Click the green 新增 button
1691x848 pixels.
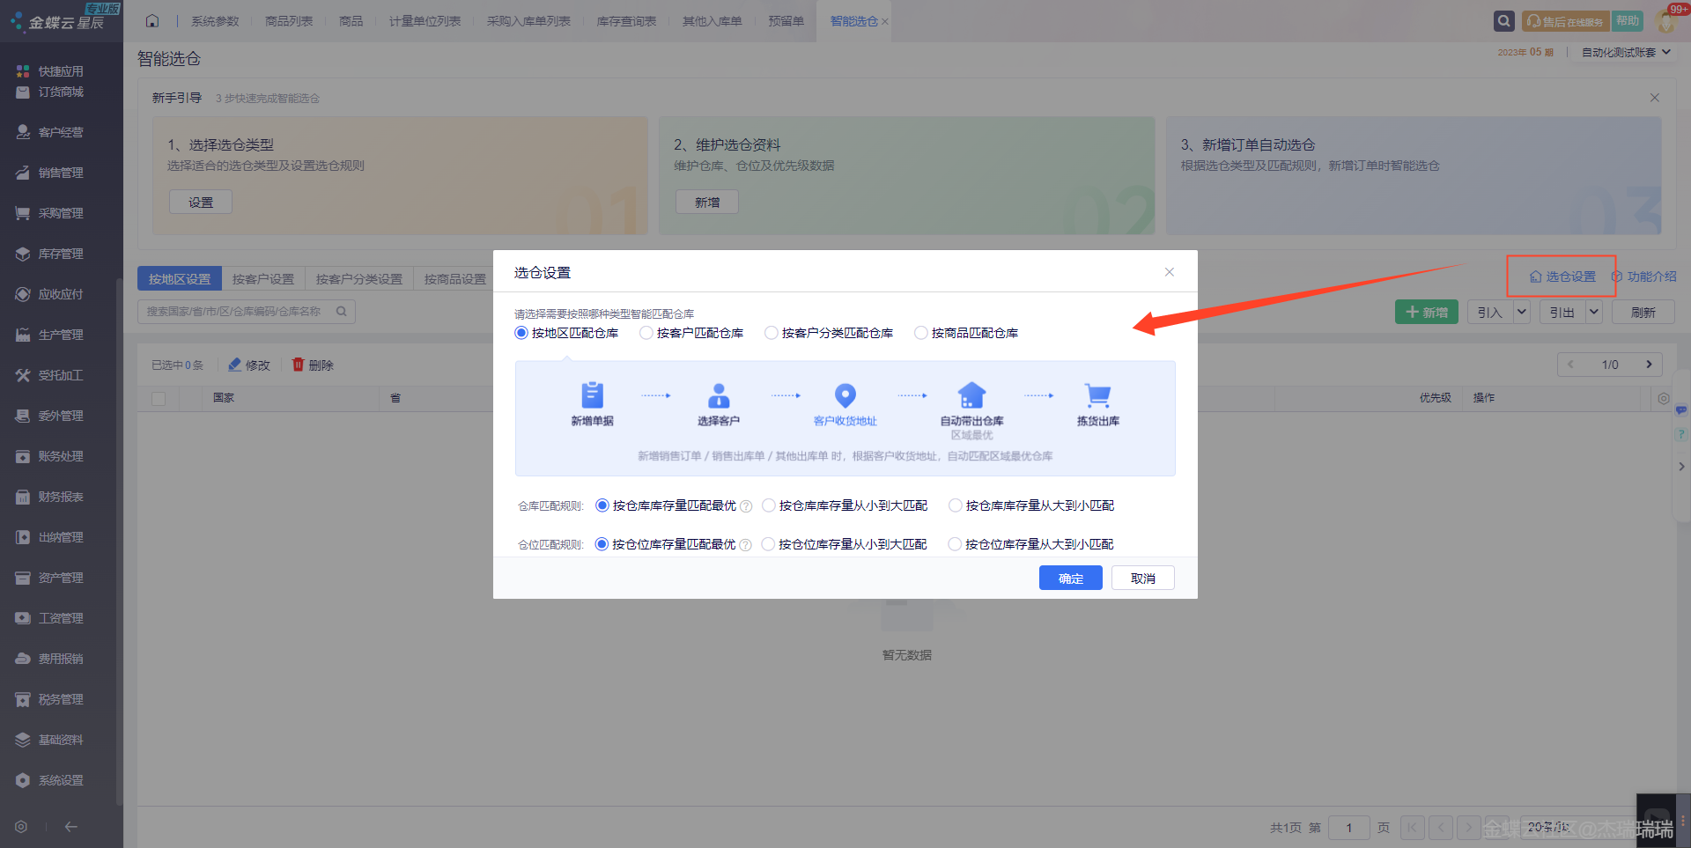tap(1427, 312)
